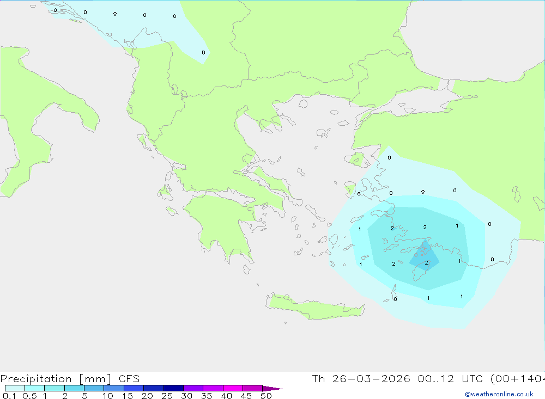
Task: Select the 5–10 mm legend color swatch
Action: pyautogui.click(x=94, y=388)
